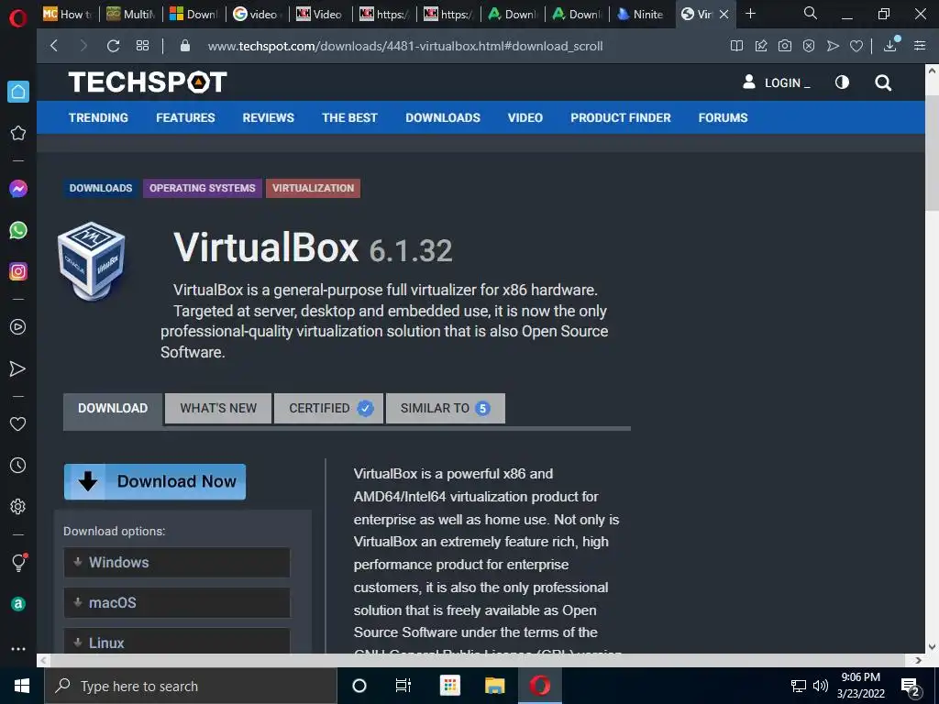Open Settings gear in Opera sidebar

18,506
